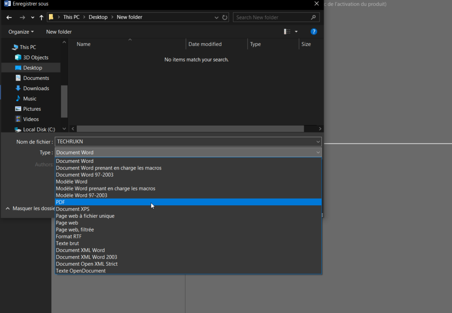
Task: Select Document XML Word file type
Action: 188,250
